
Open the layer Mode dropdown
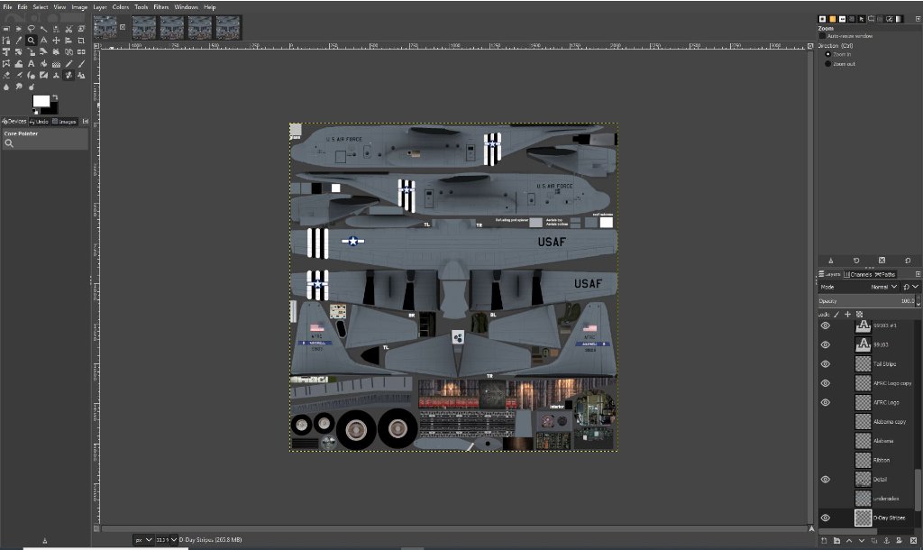[879, 287]
